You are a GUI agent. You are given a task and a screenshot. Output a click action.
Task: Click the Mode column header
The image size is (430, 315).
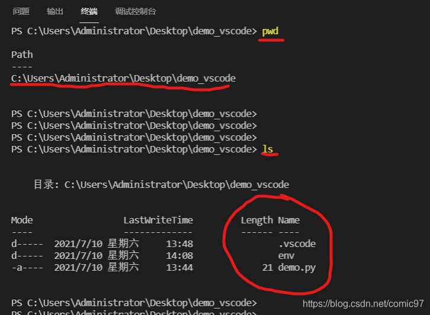click(x=22, y=220)
